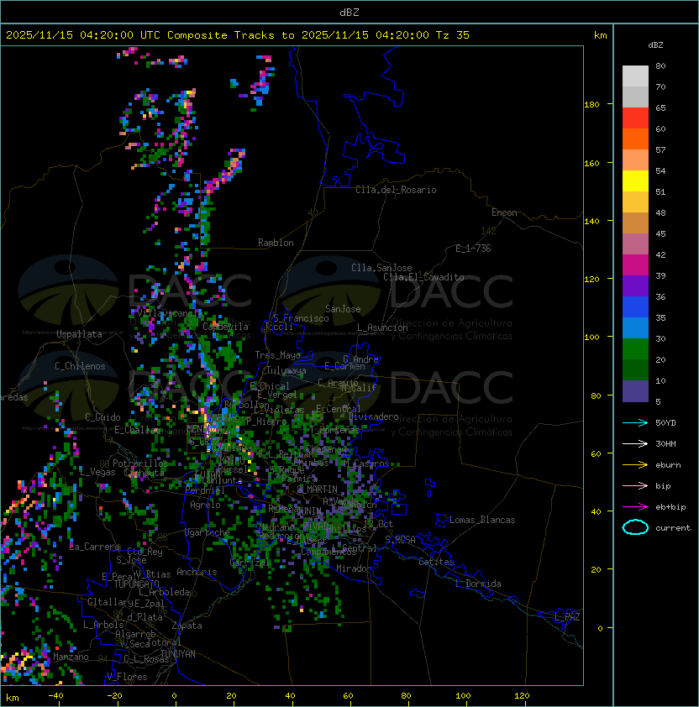Click the 'Catitas' map label
The height and width of the screenshot is (707, 699).
(x=436, y=562)
